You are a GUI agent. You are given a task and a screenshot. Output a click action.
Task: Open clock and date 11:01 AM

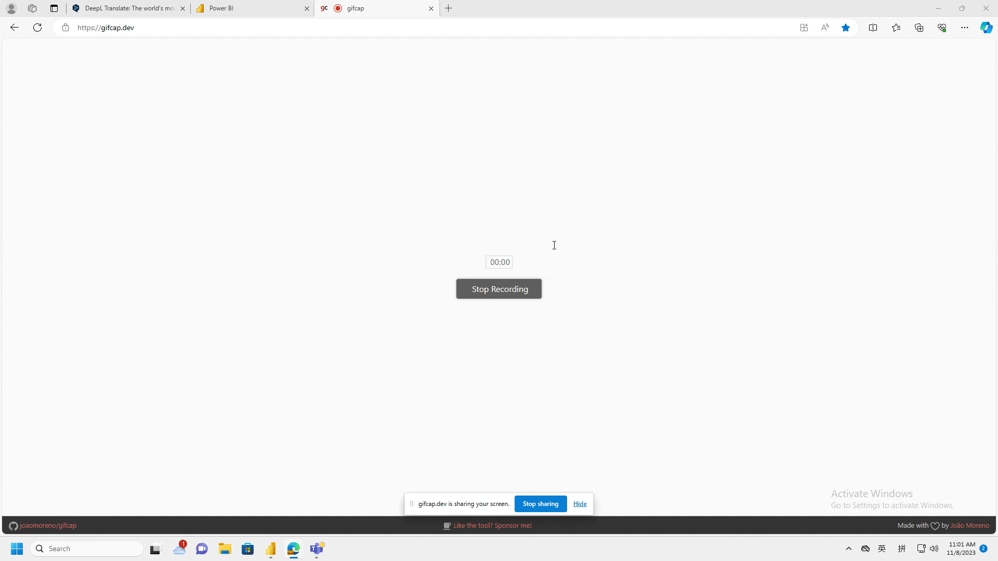[x=961, y=549]
